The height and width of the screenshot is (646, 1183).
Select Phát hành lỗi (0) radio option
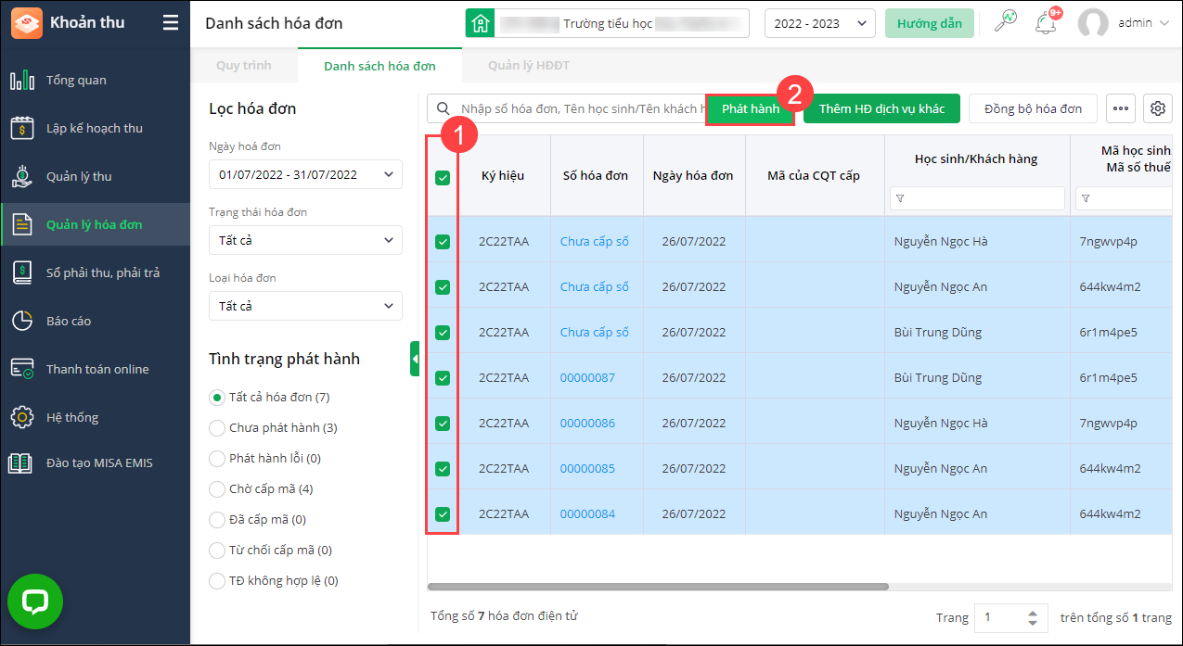point(217,459)
